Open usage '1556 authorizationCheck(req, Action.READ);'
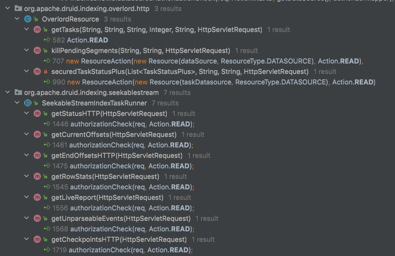This screenshot has width=395, height=256. click(197, 208)
